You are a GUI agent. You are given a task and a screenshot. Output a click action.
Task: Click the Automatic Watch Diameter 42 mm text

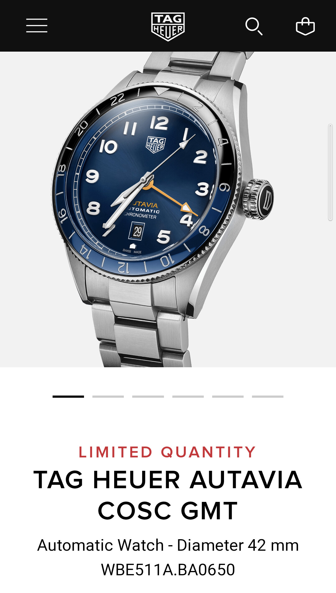[168, 545]
